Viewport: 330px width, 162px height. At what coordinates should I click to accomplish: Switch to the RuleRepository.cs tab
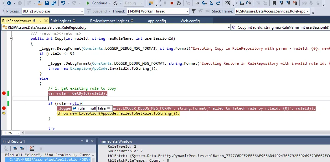17,21
